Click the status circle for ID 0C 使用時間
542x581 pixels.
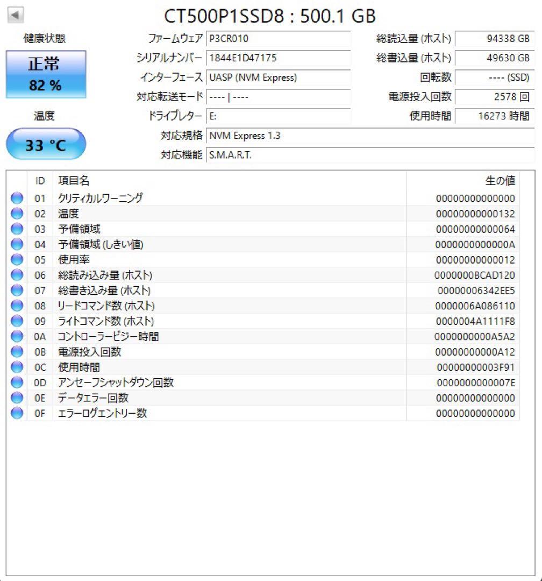(17, 367)
